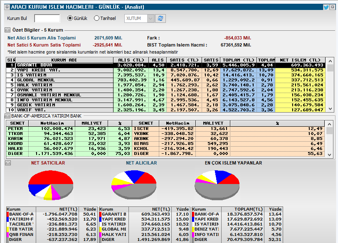Click the KCHOL sold stock cell

pos(146,148)
